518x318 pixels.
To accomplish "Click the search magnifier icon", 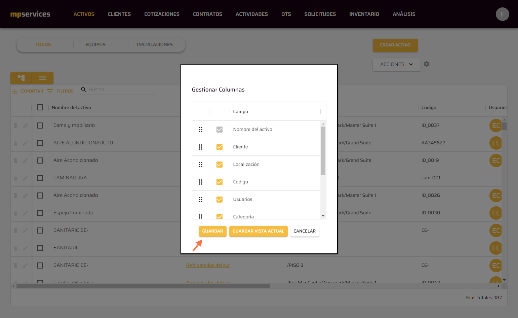I will click(x=84, y=90).
